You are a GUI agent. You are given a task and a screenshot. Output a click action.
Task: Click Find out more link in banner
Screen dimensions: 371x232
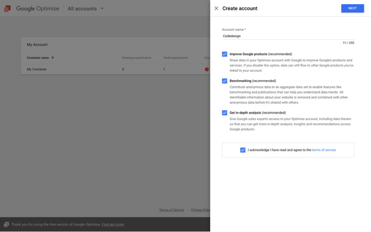(x=113, y=224)
